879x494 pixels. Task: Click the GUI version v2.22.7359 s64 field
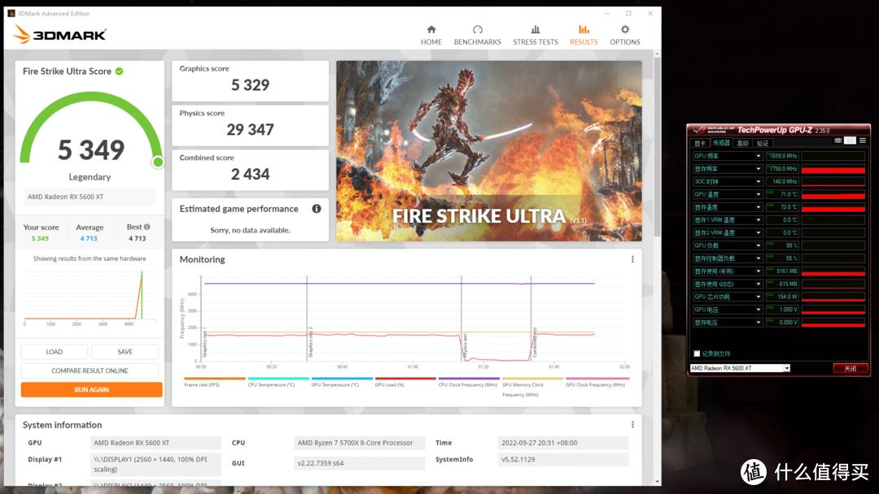tap(360, 463)
